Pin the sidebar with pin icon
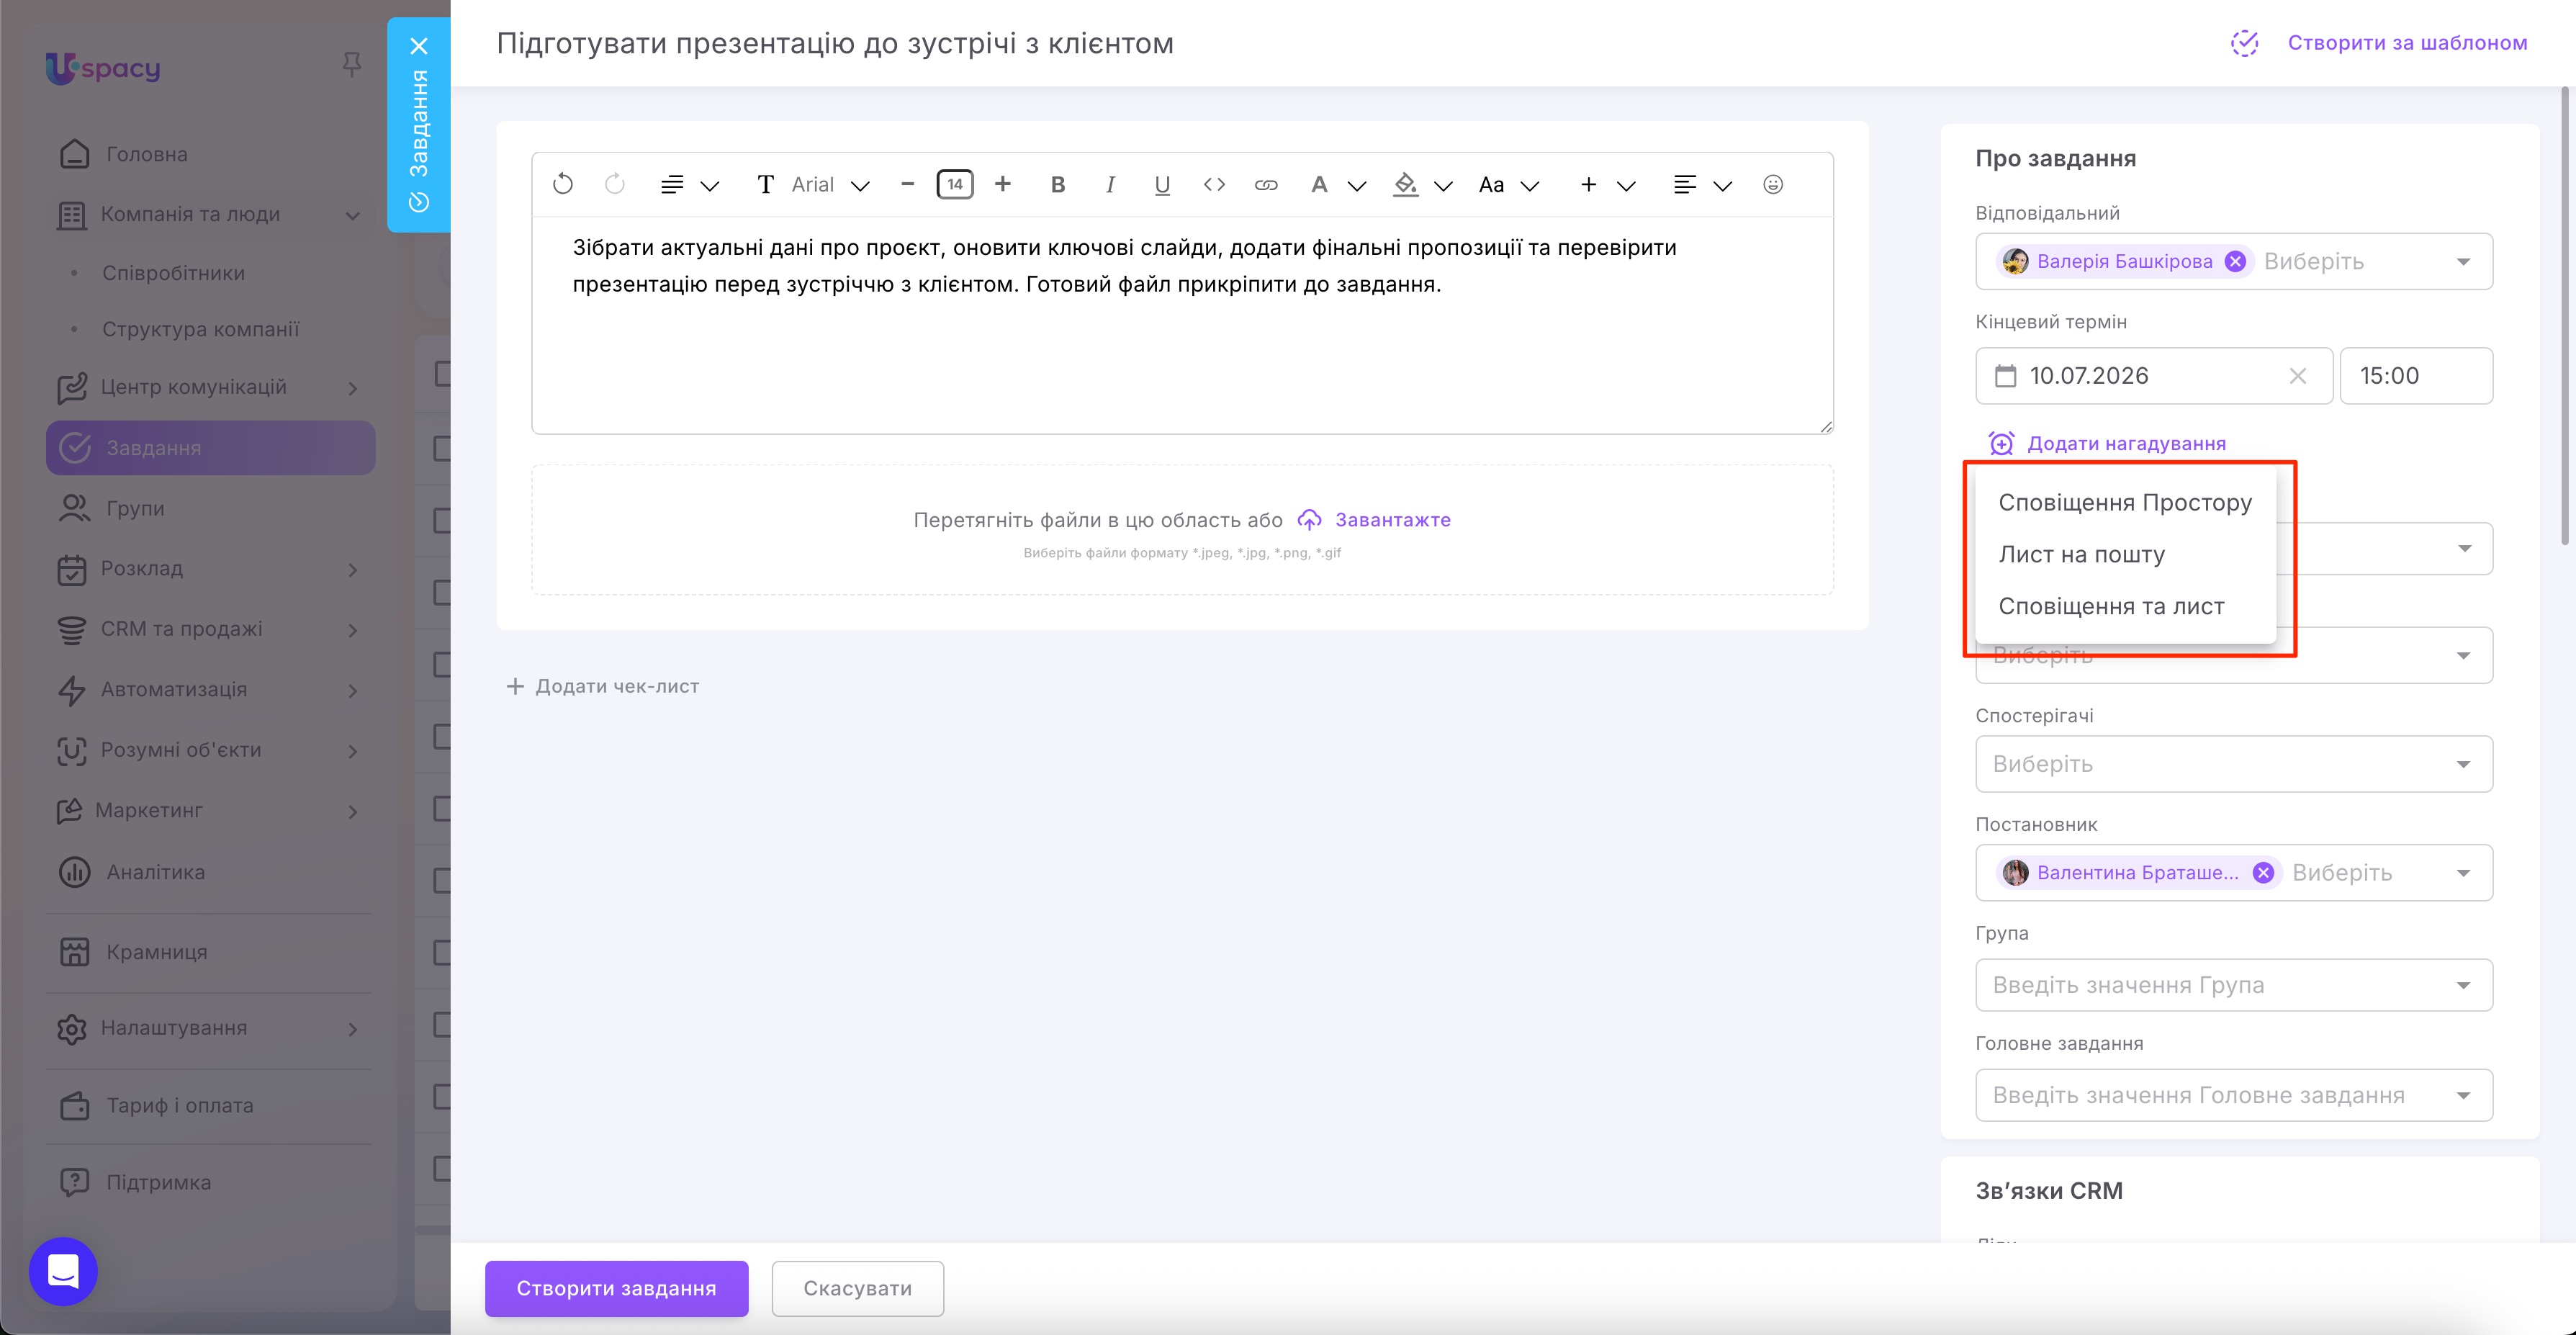The image size is (2576, 1335). (x=352, y=65)
